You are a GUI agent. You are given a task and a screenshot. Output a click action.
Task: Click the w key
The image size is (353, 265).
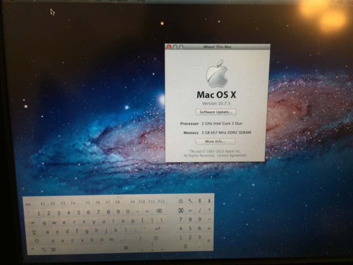[x=54, y=223]
